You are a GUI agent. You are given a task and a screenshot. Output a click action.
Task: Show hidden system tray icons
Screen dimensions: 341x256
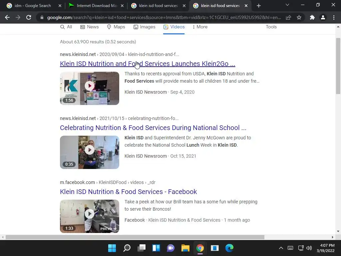point(281,248)
